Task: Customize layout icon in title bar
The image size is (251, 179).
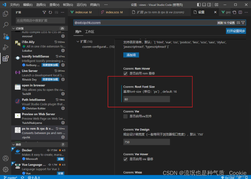Action: (216, 5)
